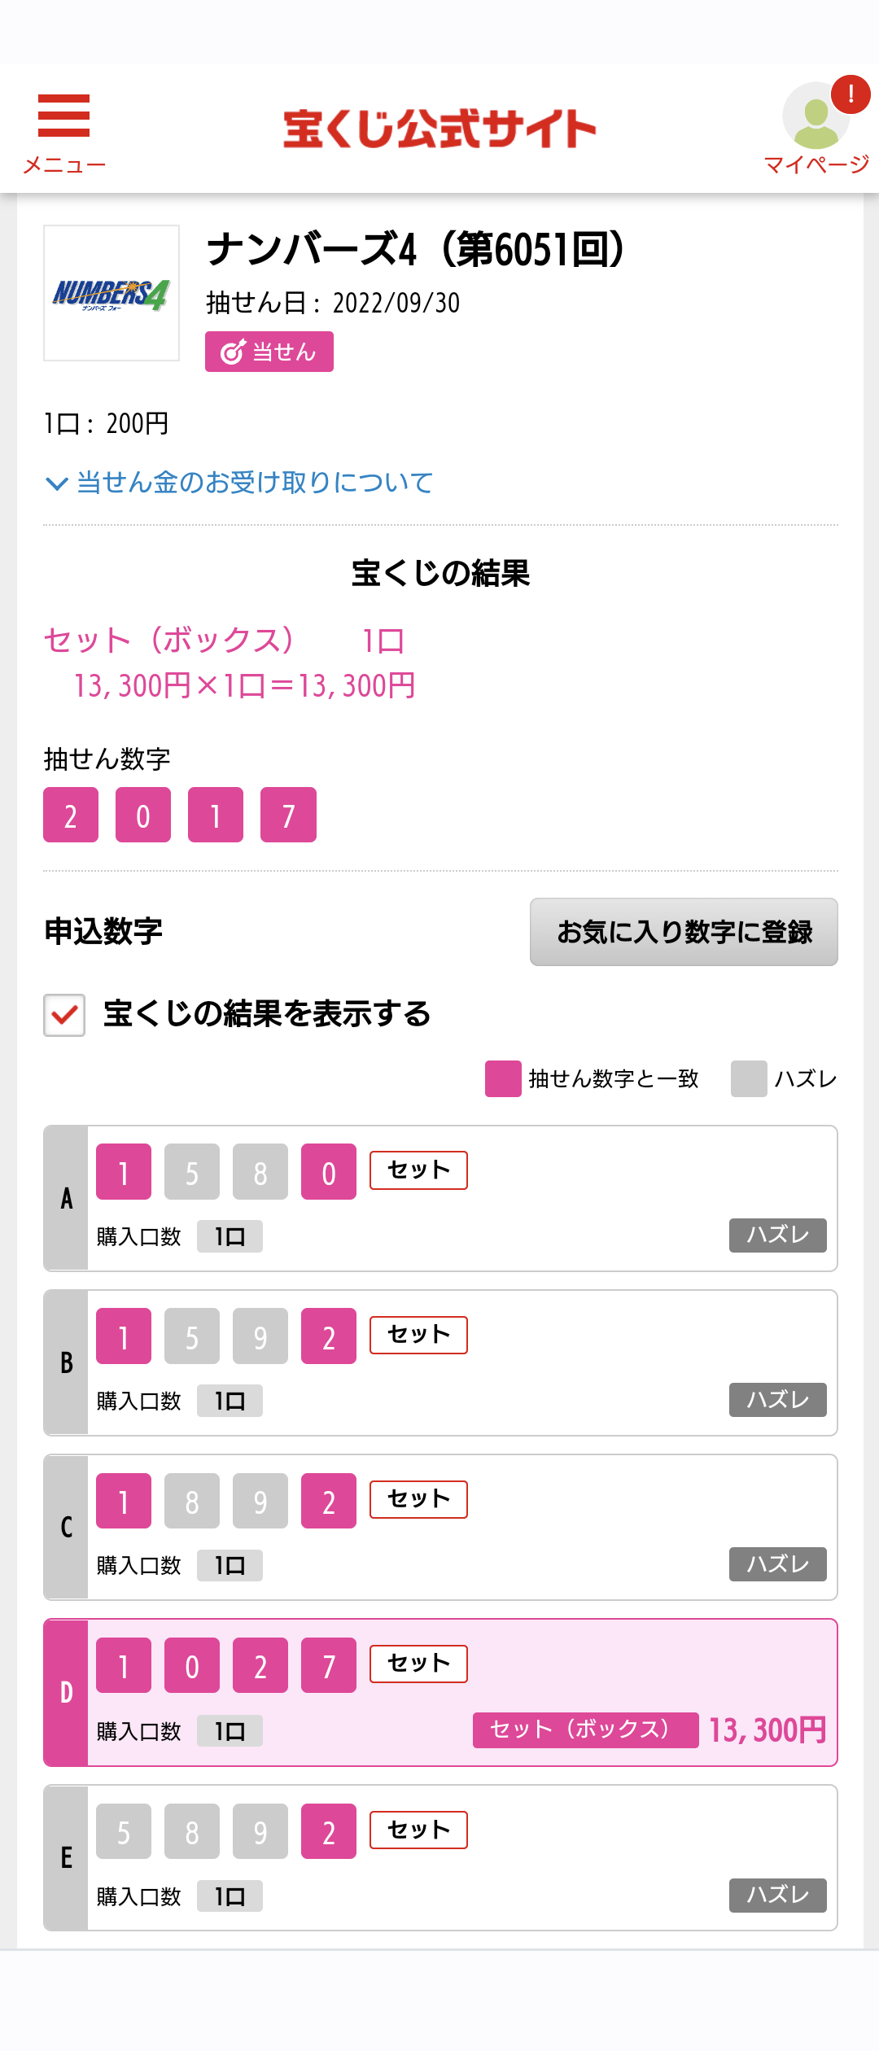Open マイページ user avatar icon
Viewport: 879px width, 2051px height.
click(x=816, y=116)
